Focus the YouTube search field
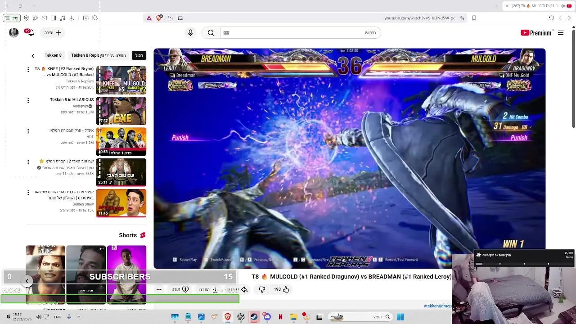 click(x=301, y=32)
